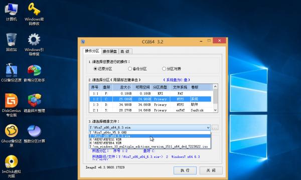The image size is (301, 180).
Task: Click the 关闭 button
Action: tap(211, 170)
